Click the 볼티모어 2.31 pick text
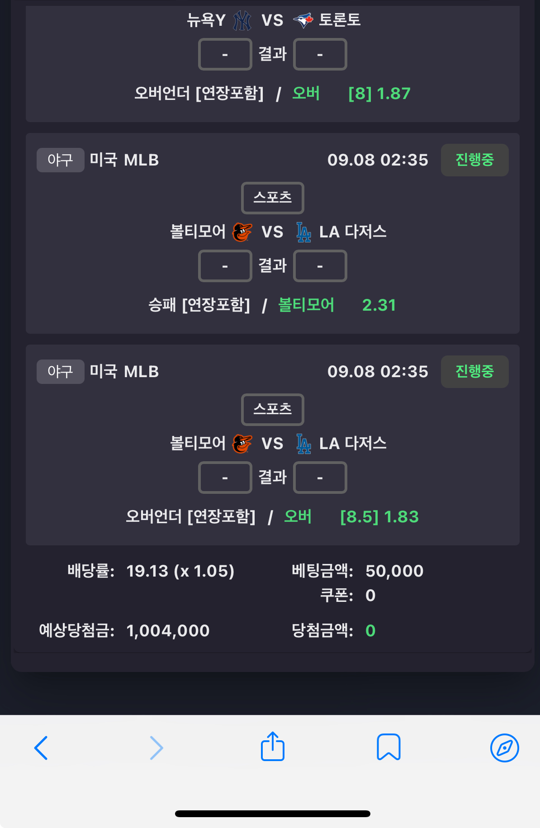The width and height of the screenshot is (540, 828). 337,305
